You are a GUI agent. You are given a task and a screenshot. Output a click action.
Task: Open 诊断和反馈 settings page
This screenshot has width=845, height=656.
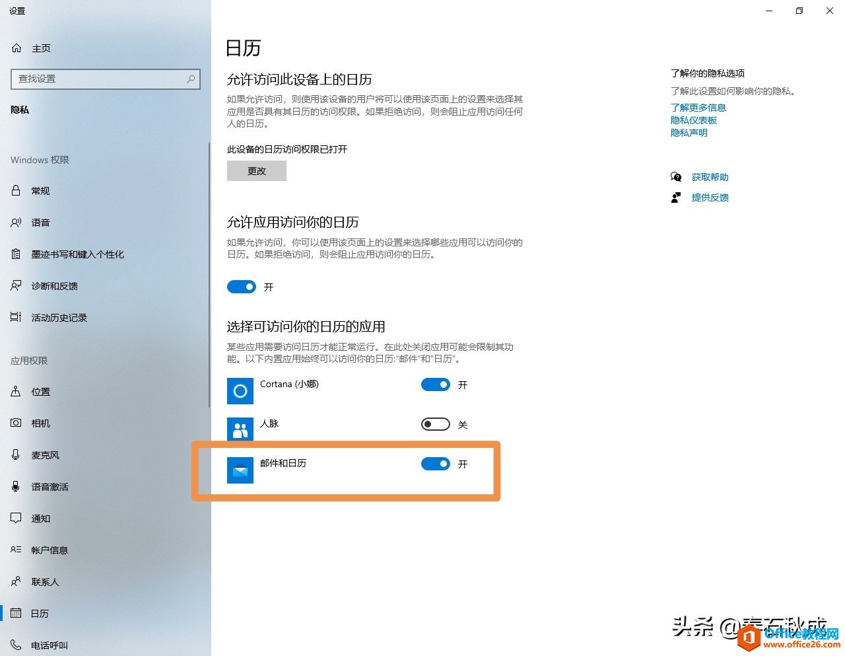54,286
